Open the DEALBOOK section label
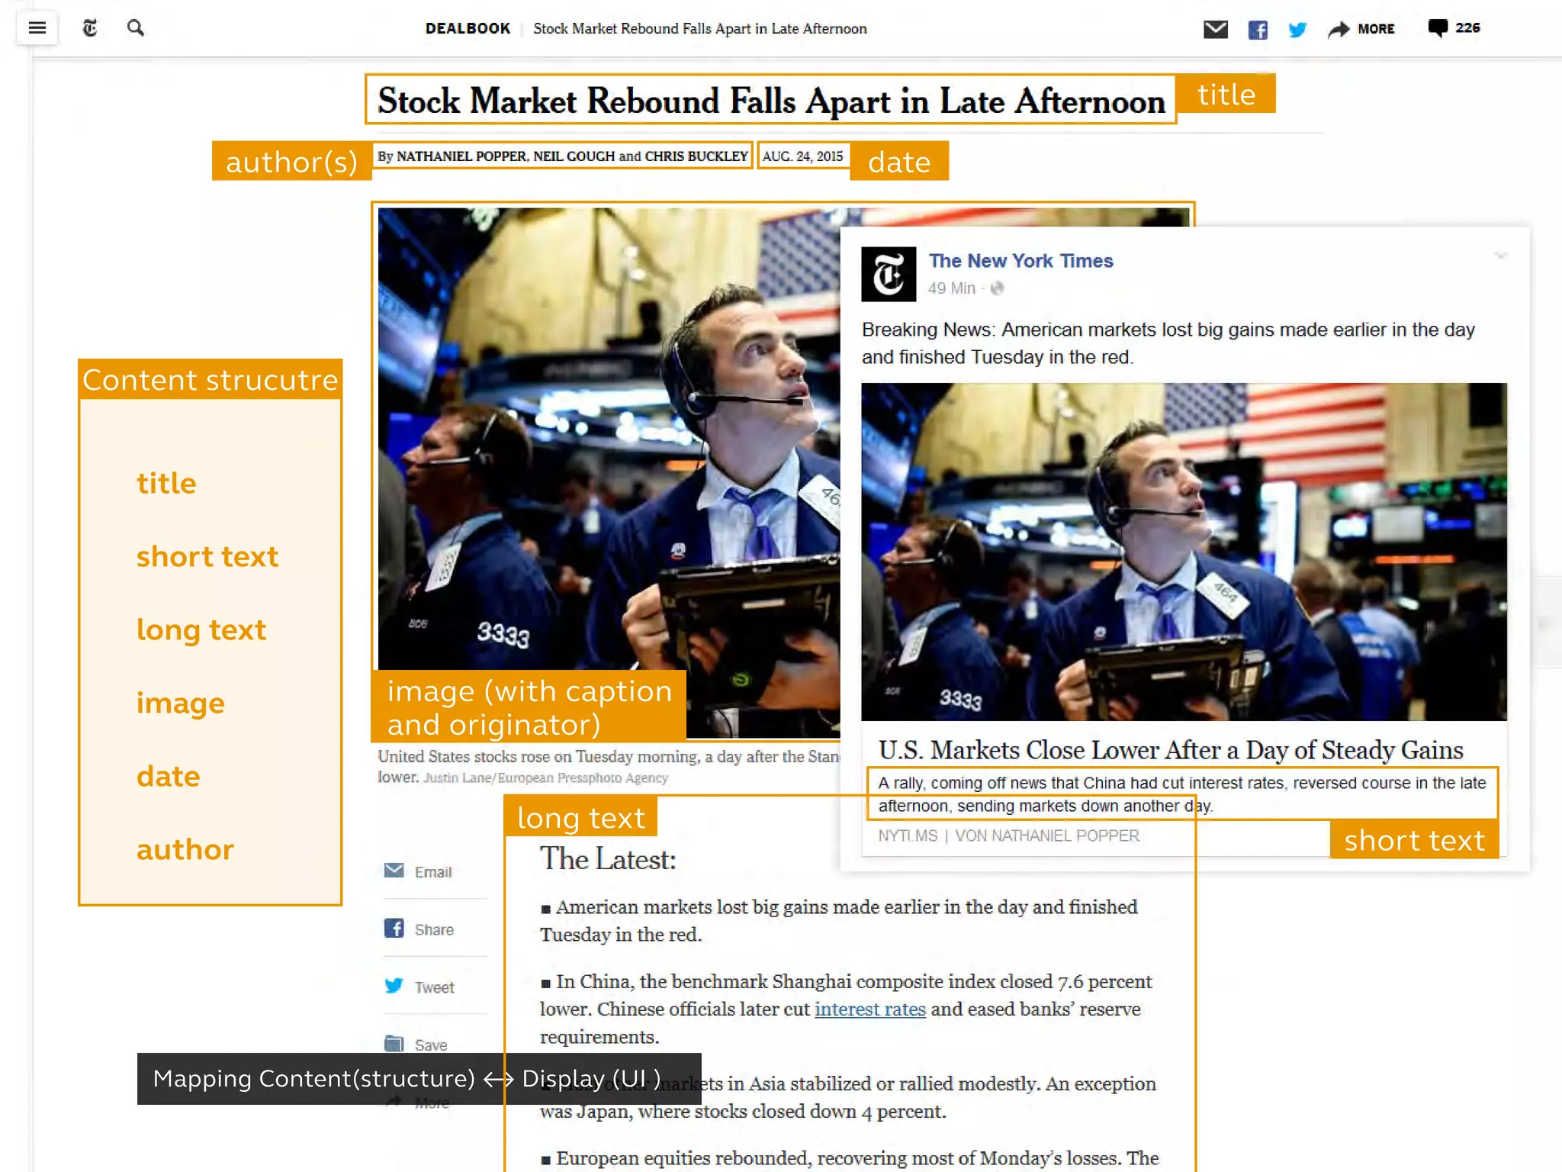This screenshot has height=1172, width=1562. pyautogui.click(x=468, y=29)
